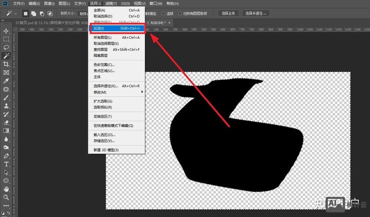Select the Horizontal Type tool
The image size is (370, 217).
[6, 164]
